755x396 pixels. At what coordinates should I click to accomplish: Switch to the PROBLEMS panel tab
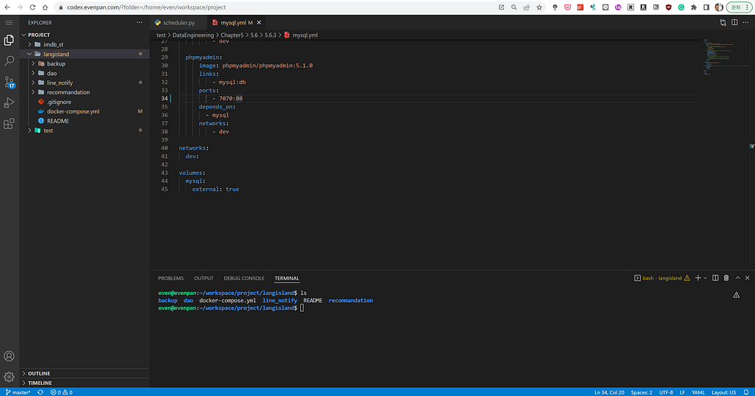[x=171, y=279]
